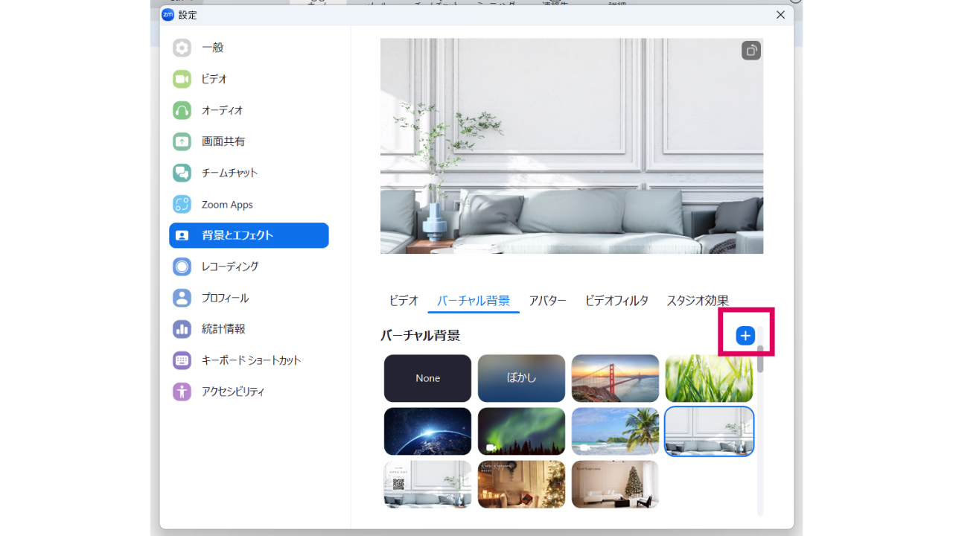953x536 pixels.
Task: Click the plus button to add virtual background
Action: pos(745,336)
